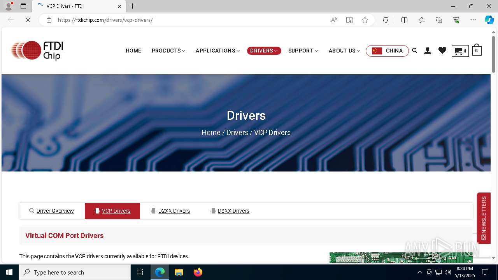Click Home breadcrumb link
498x280 pixels.
click(x=211, y=132)
